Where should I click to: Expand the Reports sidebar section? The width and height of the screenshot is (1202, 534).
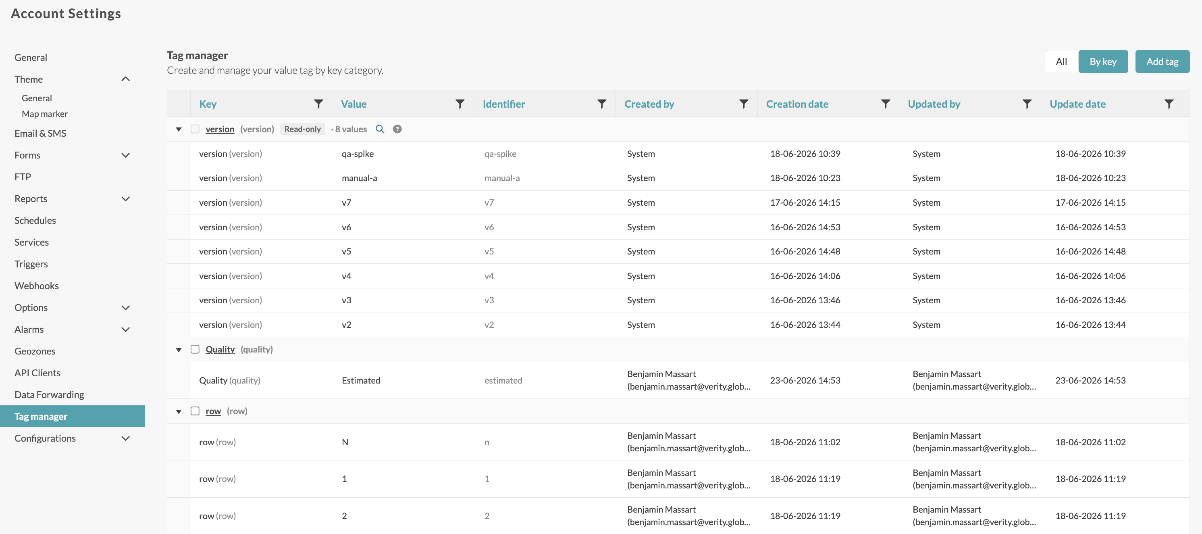click(x=125, y=199)
